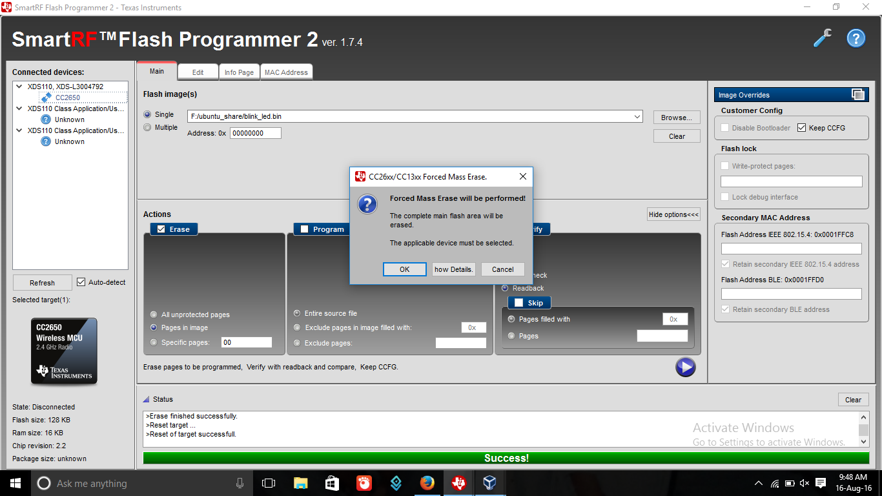The width and height of the screenshot is (882, 496).
Task: Select the Entire source file radio
Action: [x=297, y=313]
